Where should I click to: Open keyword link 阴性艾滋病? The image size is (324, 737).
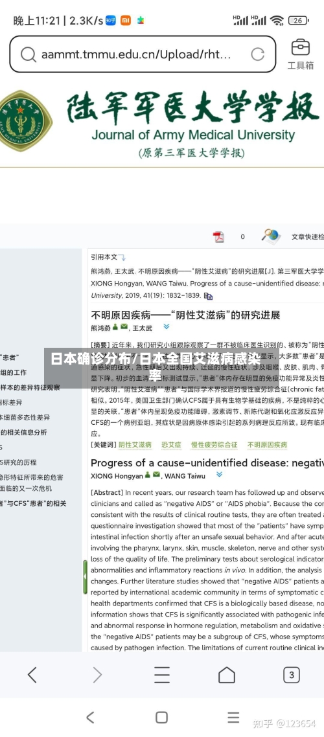coord(135,445)
